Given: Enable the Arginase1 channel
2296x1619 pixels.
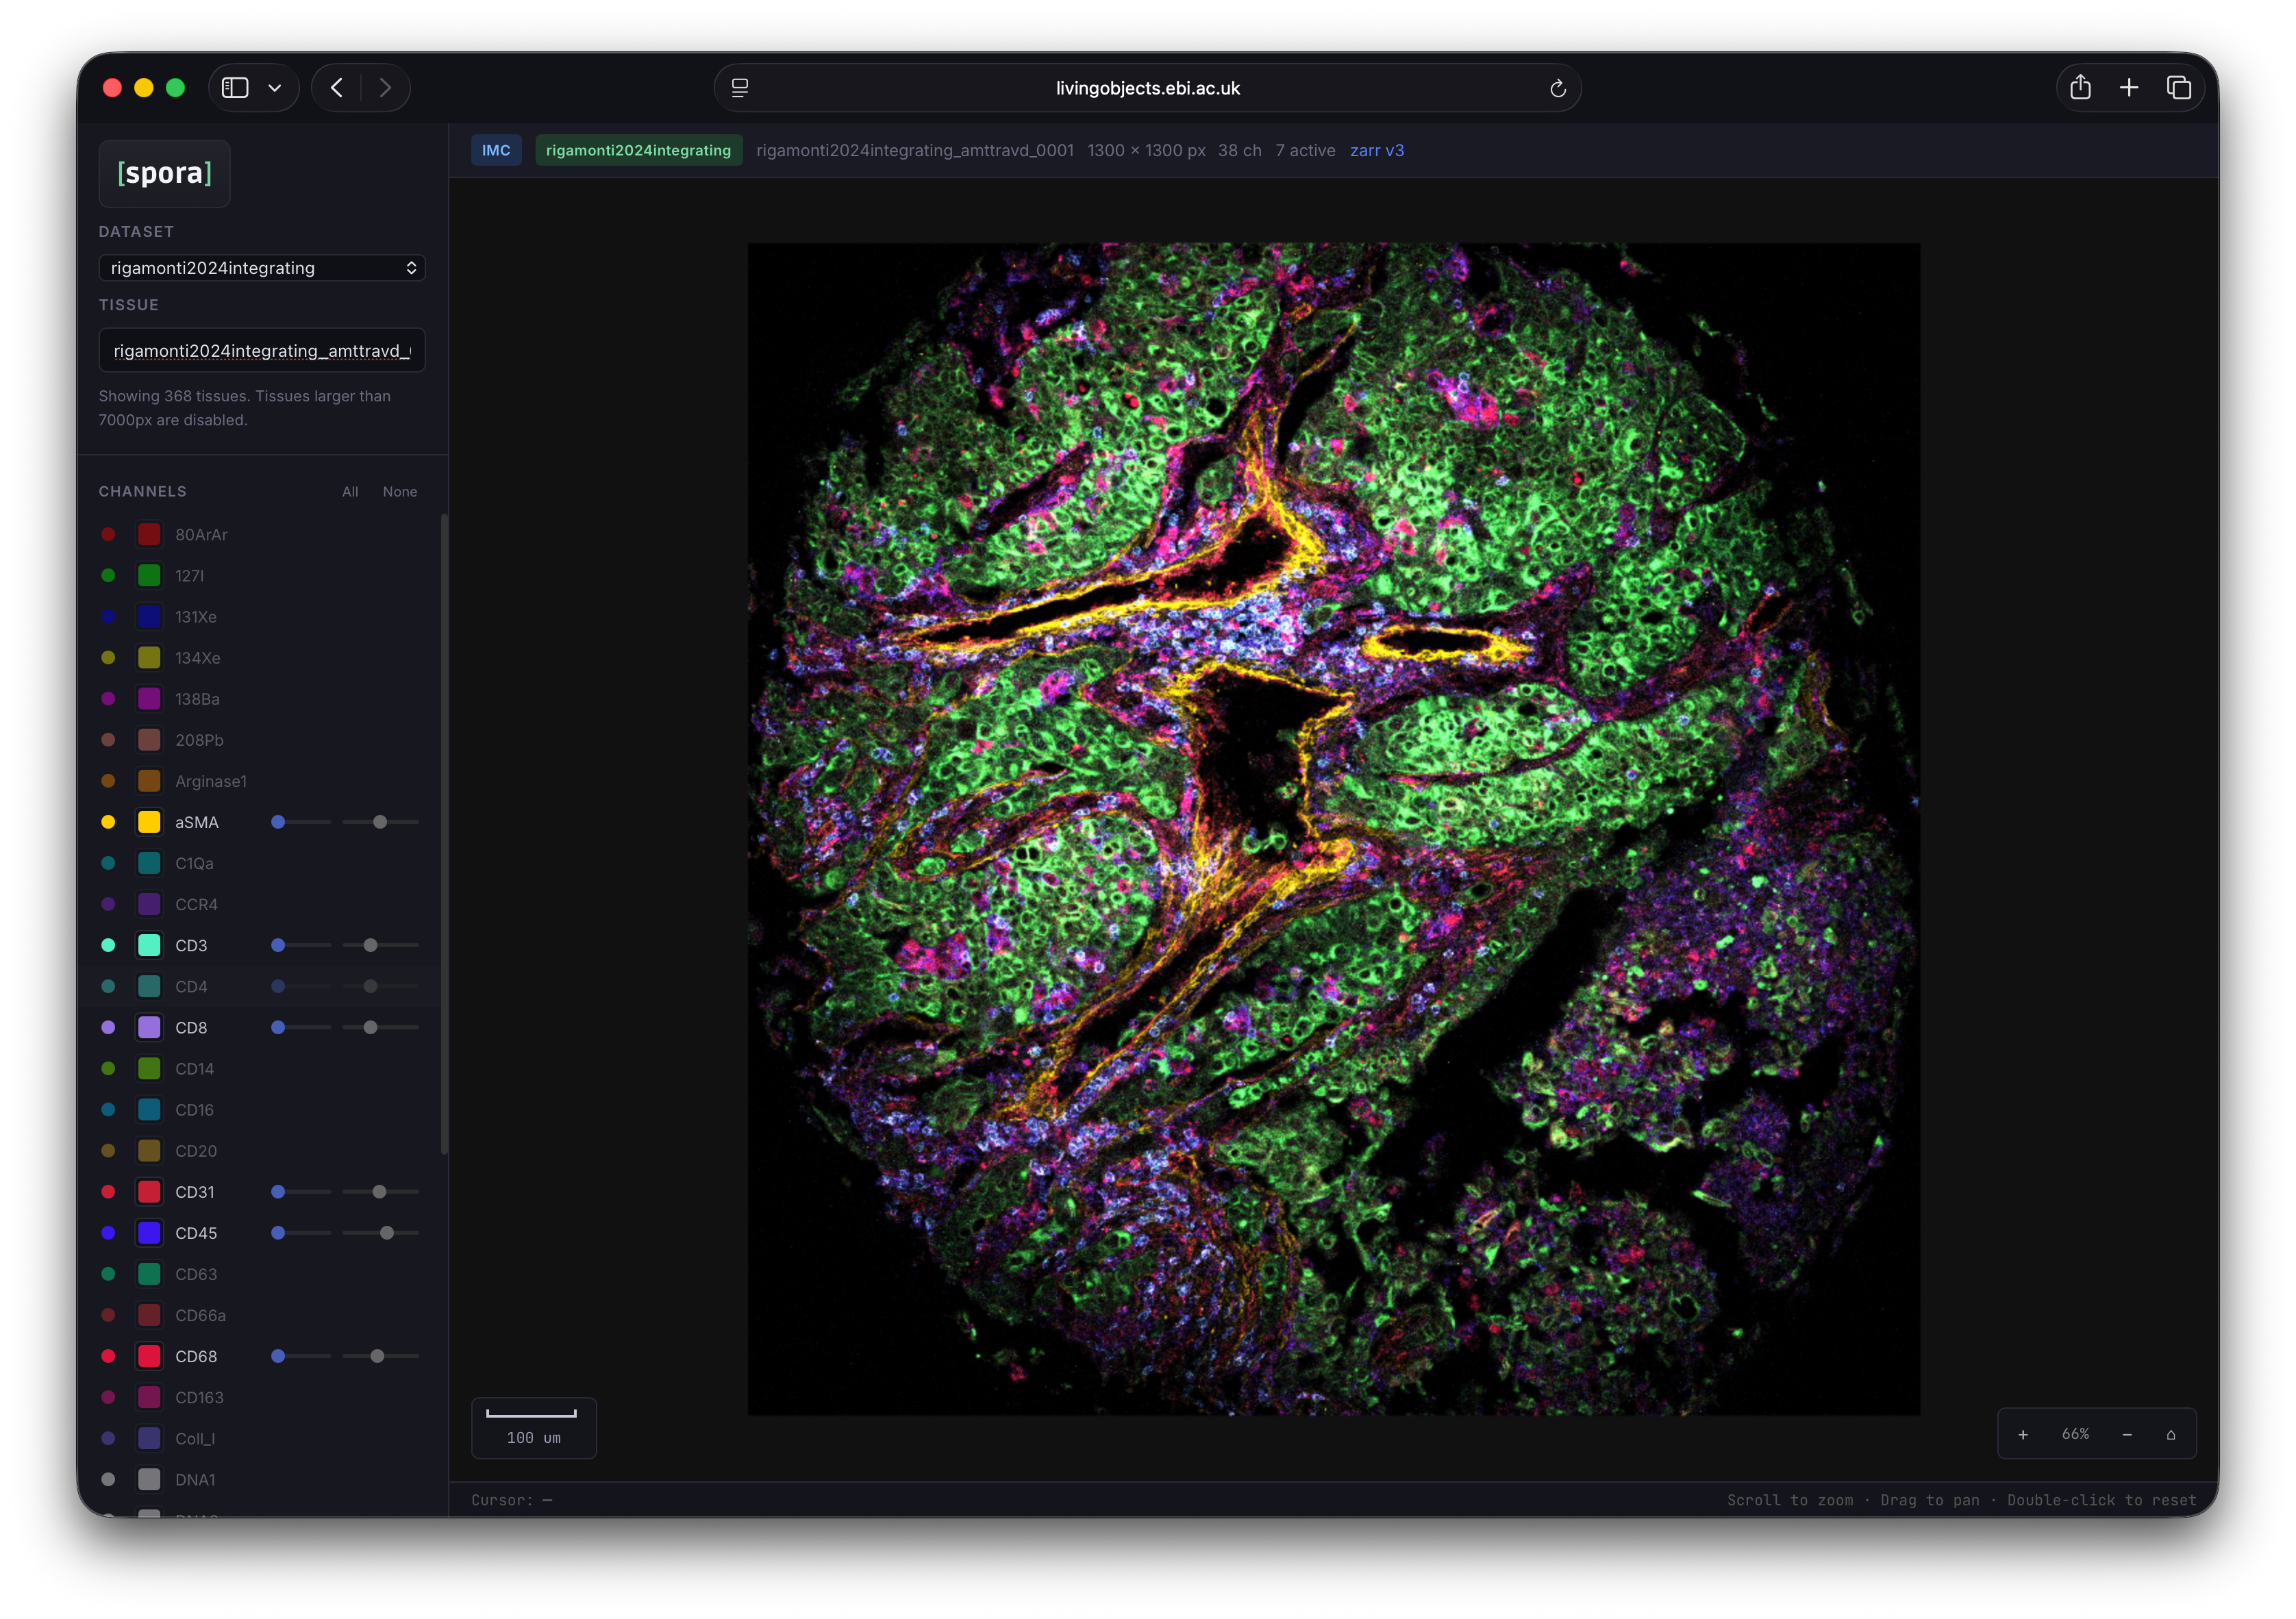Looking at the screenshot, I should 108,781.
